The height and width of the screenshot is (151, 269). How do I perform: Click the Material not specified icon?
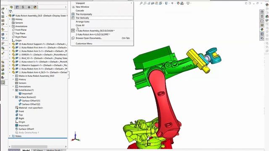click(17, 108)
